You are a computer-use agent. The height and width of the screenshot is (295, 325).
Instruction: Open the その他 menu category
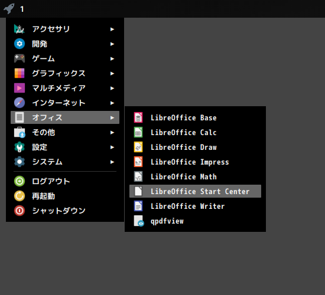point(65,132)
